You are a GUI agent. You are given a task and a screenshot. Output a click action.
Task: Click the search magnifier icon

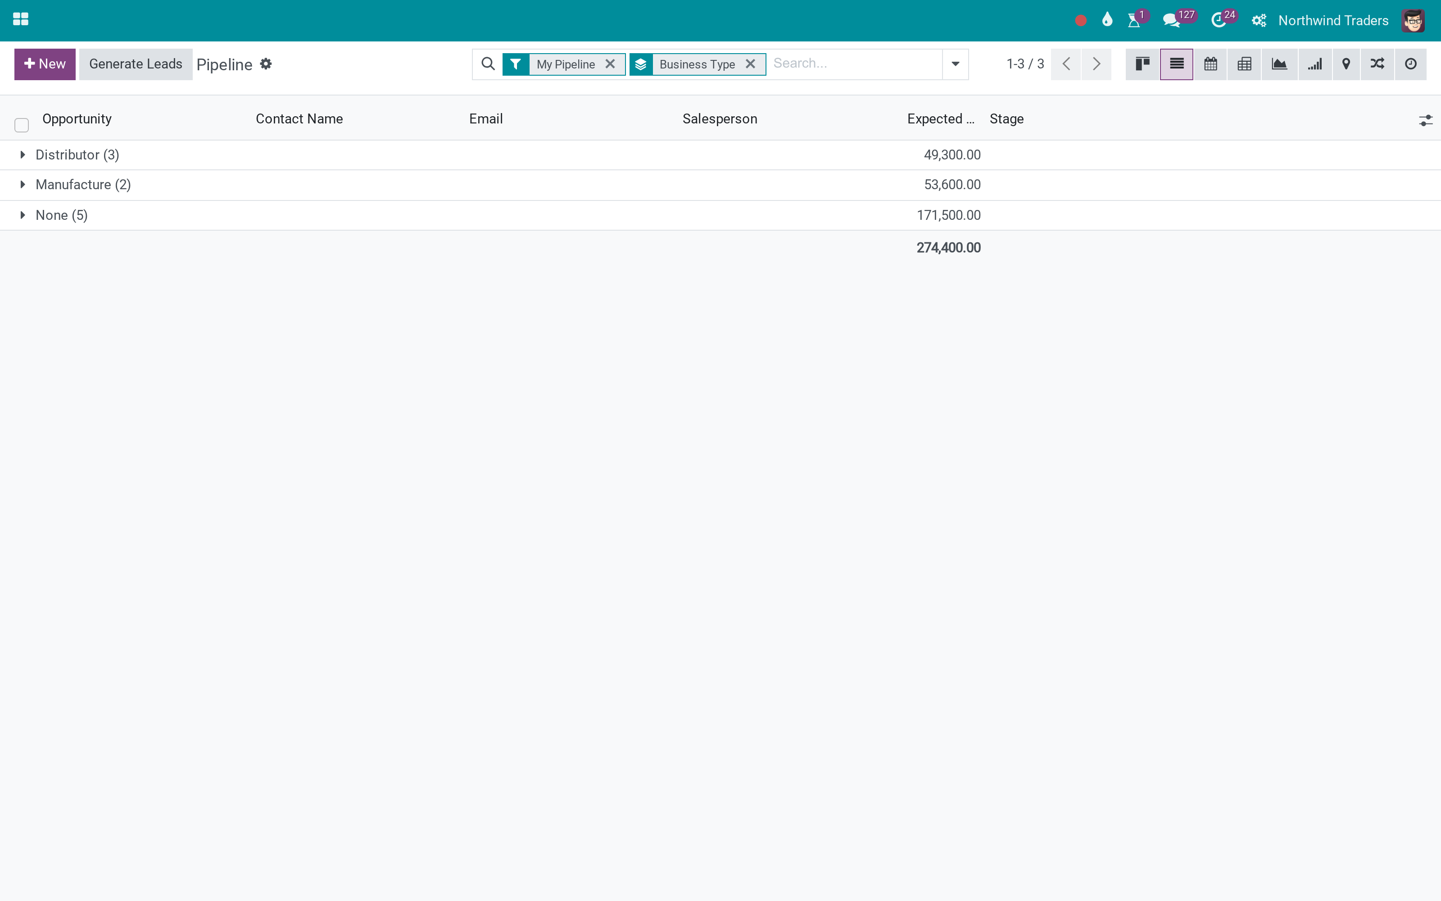click(488, 64)
